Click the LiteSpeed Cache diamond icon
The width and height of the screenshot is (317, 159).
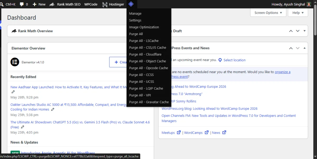coord(131,4)
